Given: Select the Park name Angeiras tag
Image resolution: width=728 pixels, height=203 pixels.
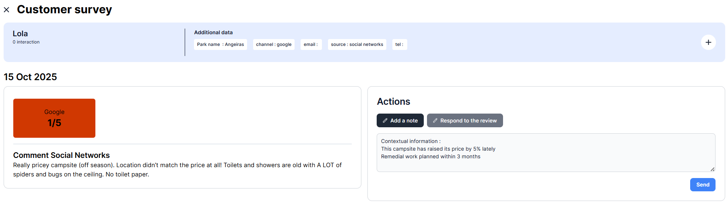Looking at the screenshot, I should click(220, 44).
